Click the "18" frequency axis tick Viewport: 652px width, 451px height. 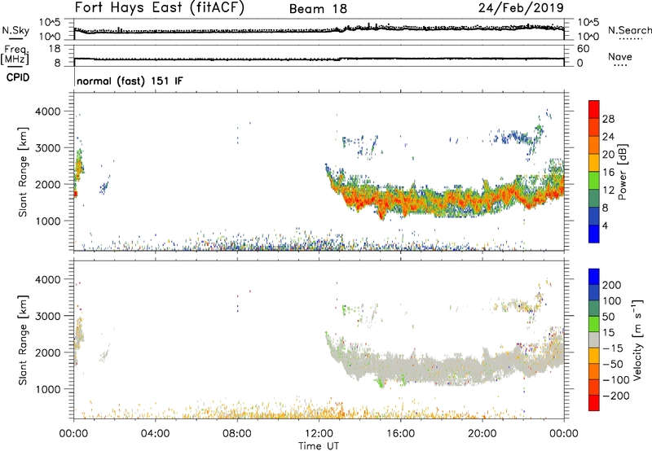(55, 49)
